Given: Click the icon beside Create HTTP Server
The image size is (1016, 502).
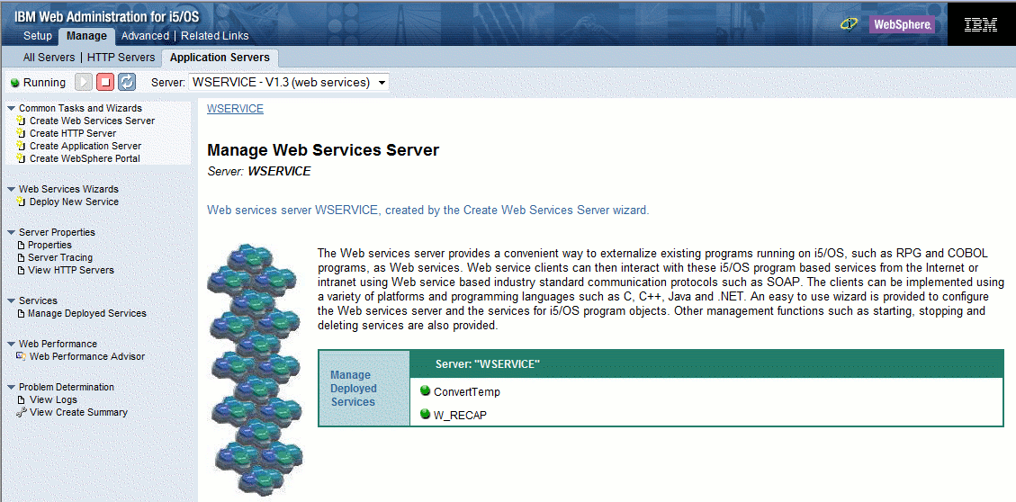Looking at the screenshot, I should [21, 133].
